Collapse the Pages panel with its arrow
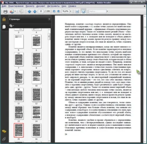The image size is (147, 144). [x=49, y=19]
